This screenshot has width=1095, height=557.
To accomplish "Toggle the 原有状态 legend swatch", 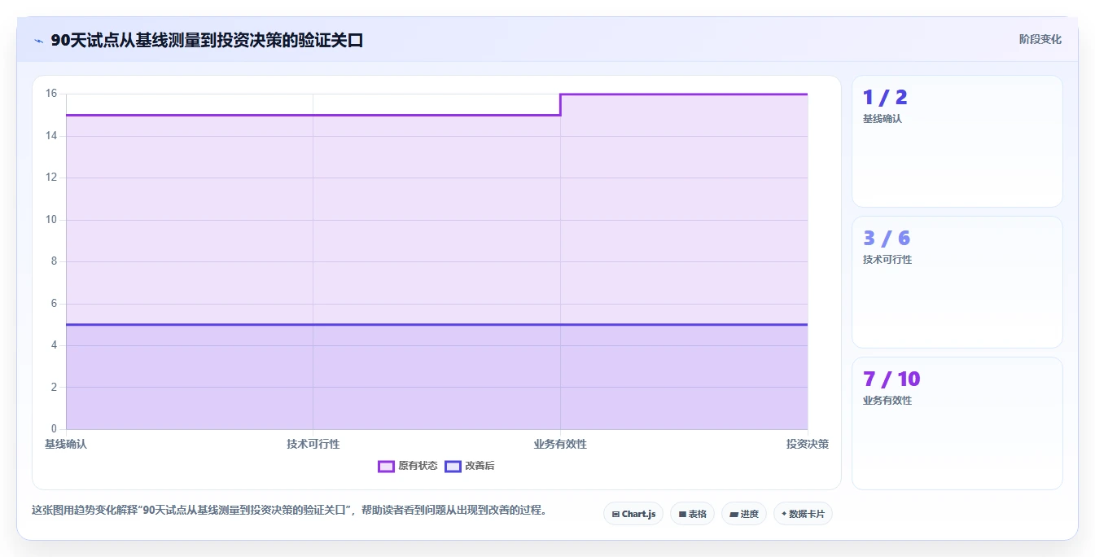I will point(386,466).
